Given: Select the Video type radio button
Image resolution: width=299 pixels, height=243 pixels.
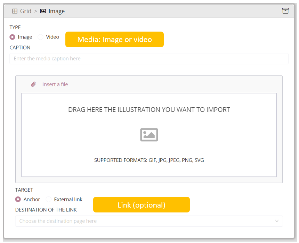Looking at the screenshot, I should tap(41, 37).
